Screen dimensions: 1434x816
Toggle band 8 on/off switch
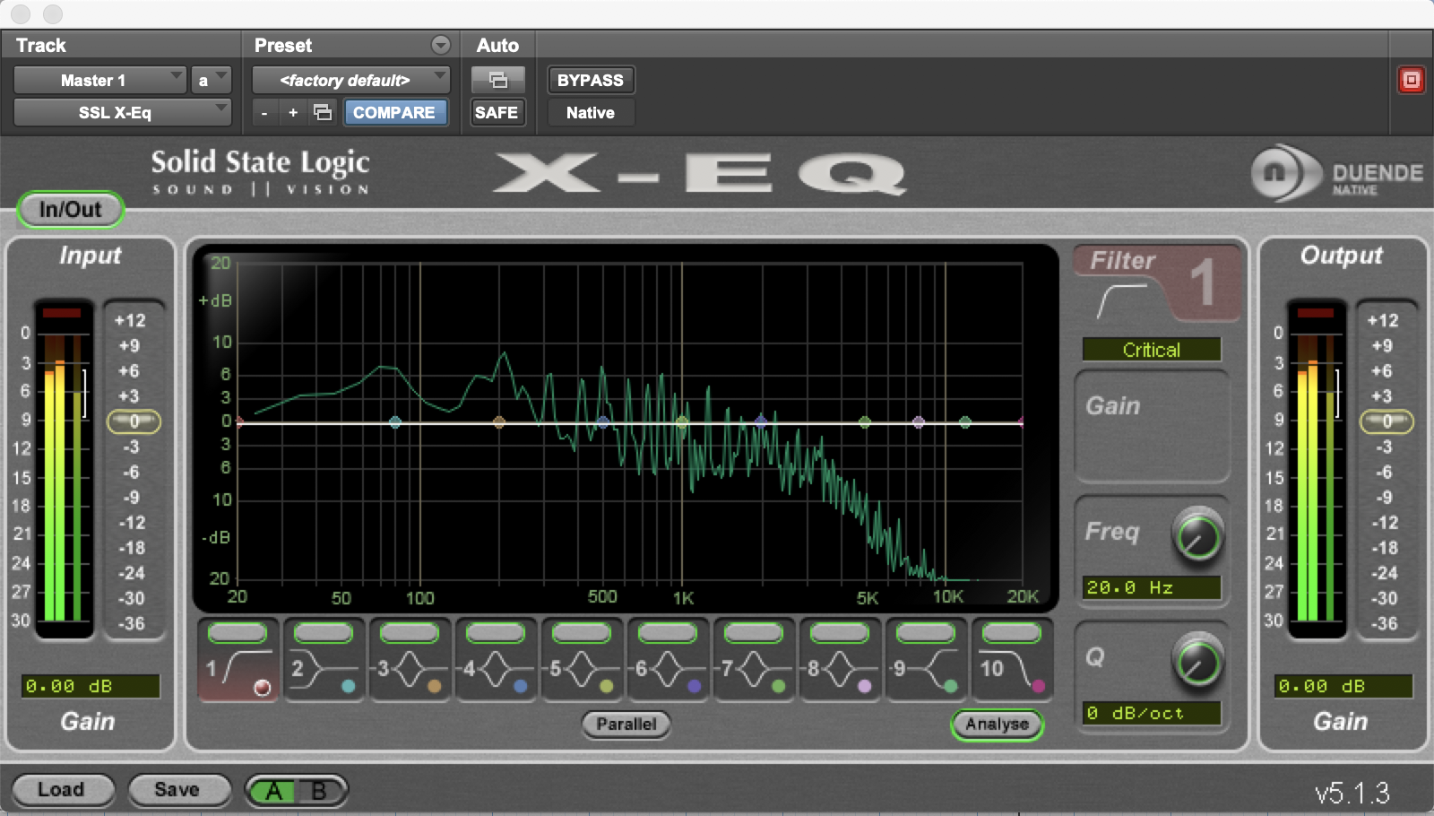click(840, 633)
